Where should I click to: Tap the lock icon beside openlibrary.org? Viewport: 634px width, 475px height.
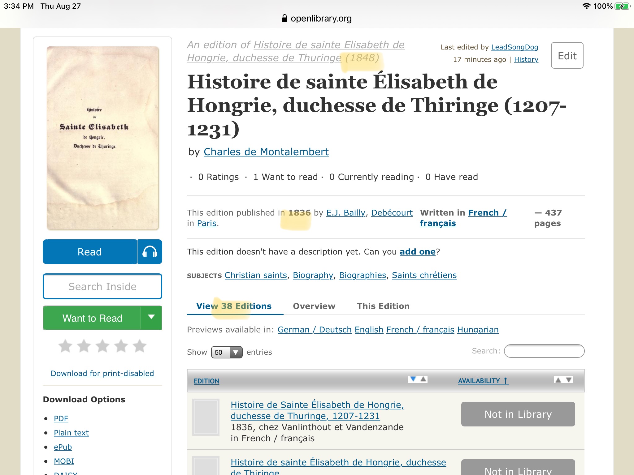pos(284,19)
